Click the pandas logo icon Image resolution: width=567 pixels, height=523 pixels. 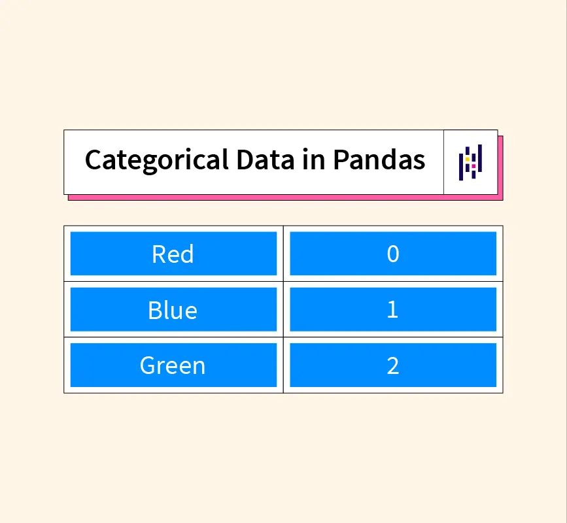(470, 162)
